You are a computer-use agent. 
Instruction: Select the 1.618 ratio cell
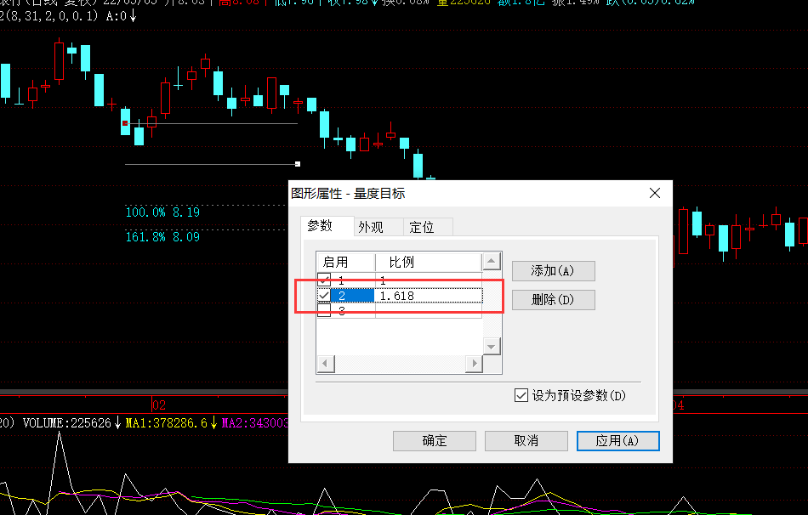[x=429, y=296]
